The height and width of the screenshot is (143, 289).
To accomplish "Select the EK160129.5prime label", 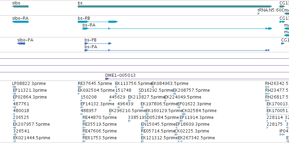I will 164,111.
